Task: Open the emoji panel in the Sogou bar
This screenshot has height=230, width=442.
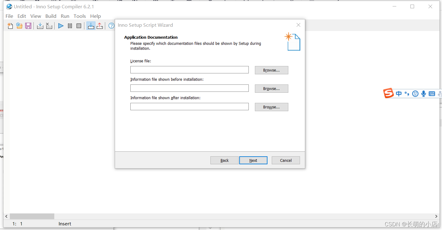Action: pyautogui.click(x=415, y=94)
